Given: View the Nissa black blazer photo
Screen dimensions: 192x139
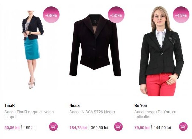Looking at the screenshot, I should pos(95,45).
